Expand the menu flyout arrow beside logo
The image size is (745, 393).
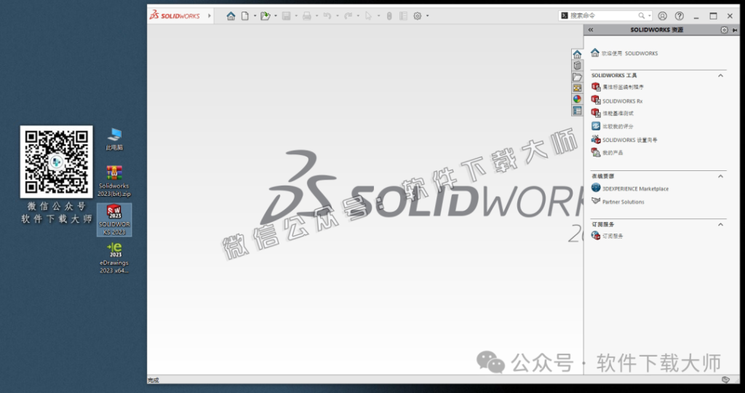tap(210, 16)
